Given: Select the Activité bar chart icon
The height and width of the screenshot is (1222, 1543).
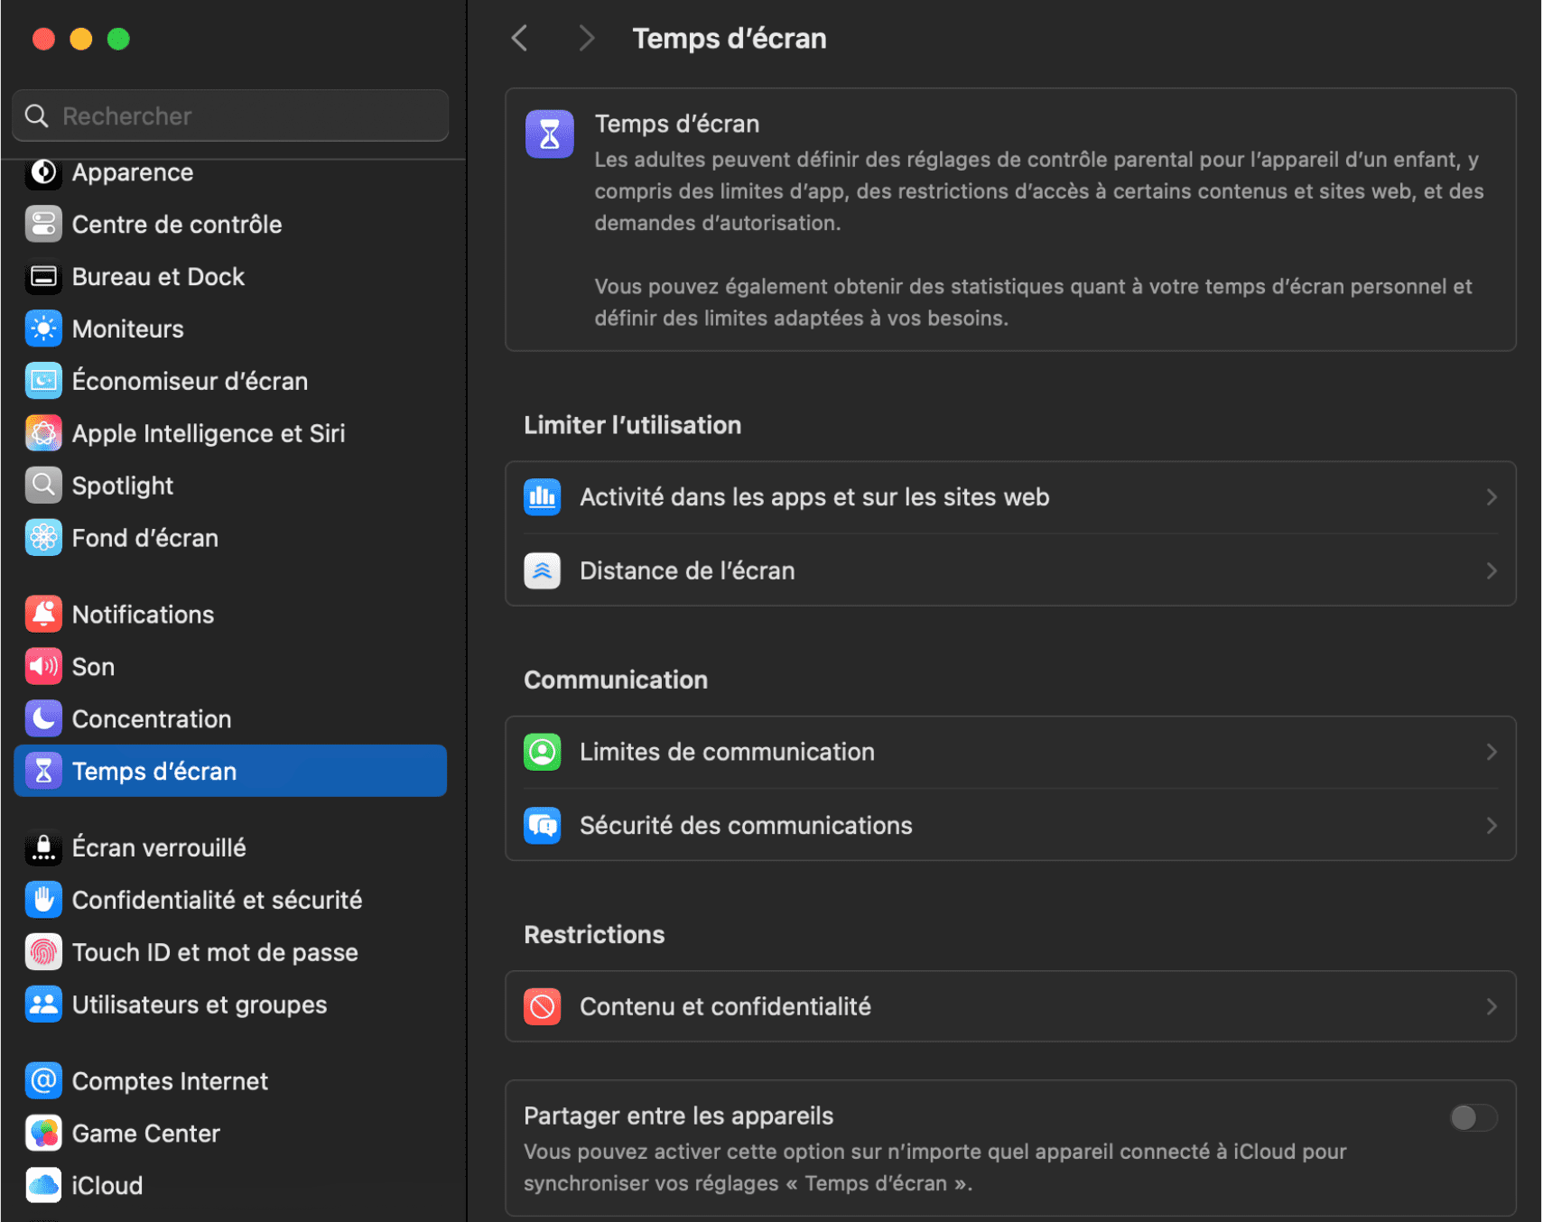Looking at the screenshot, I should (542, 496).
